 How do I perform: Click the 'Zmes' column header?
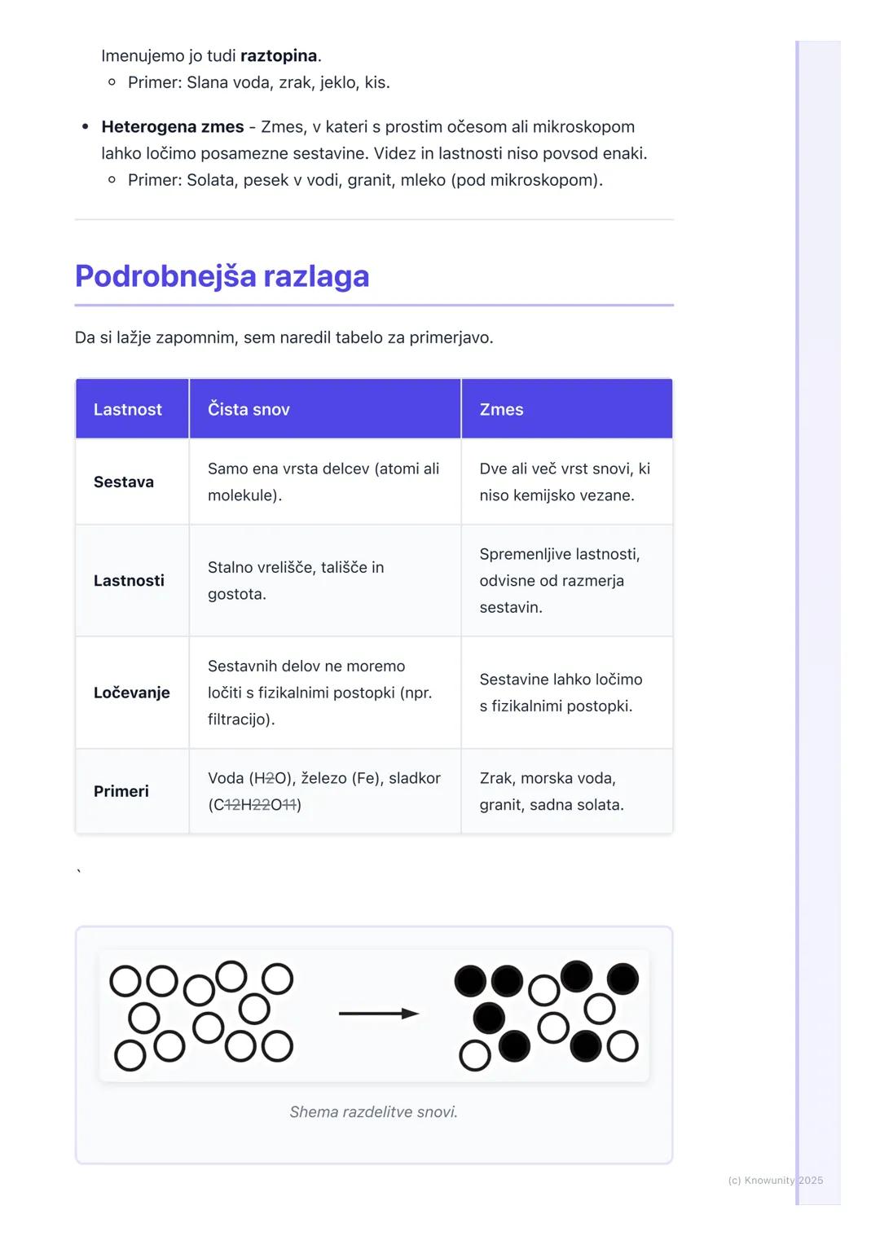[501, 409]
